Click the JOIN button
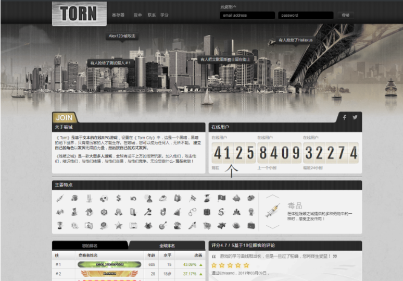403x281 pixels. [x=64, y=118]
